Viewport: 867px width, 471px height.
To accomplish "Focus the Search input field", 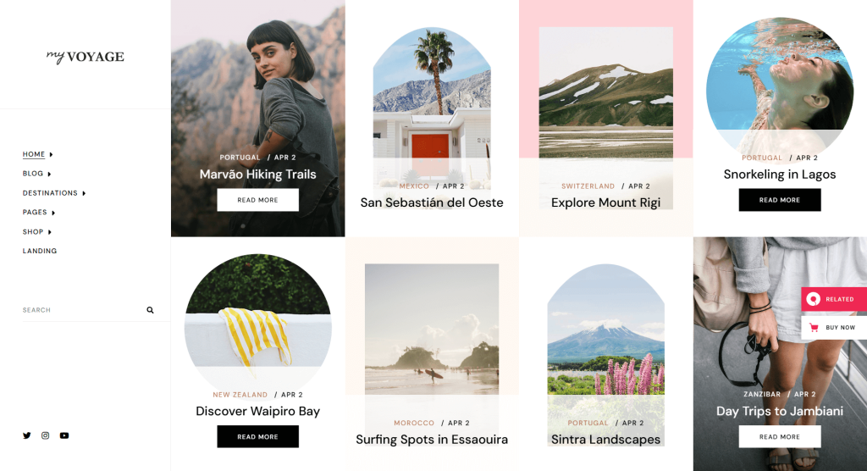I will coord(83,310).
